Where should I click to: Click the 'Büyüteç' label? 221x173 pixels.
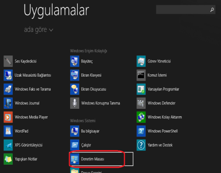[87, 61]
